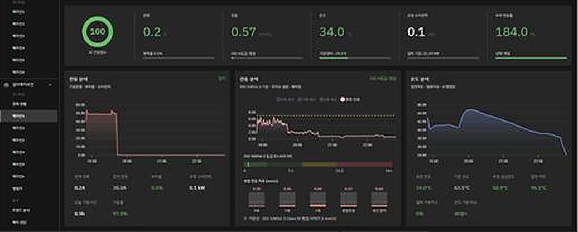The height and width of the screenshot is (232, 578).
Task: Click the 20.0A stat in the current panel
Action: [x=120, y=188]
